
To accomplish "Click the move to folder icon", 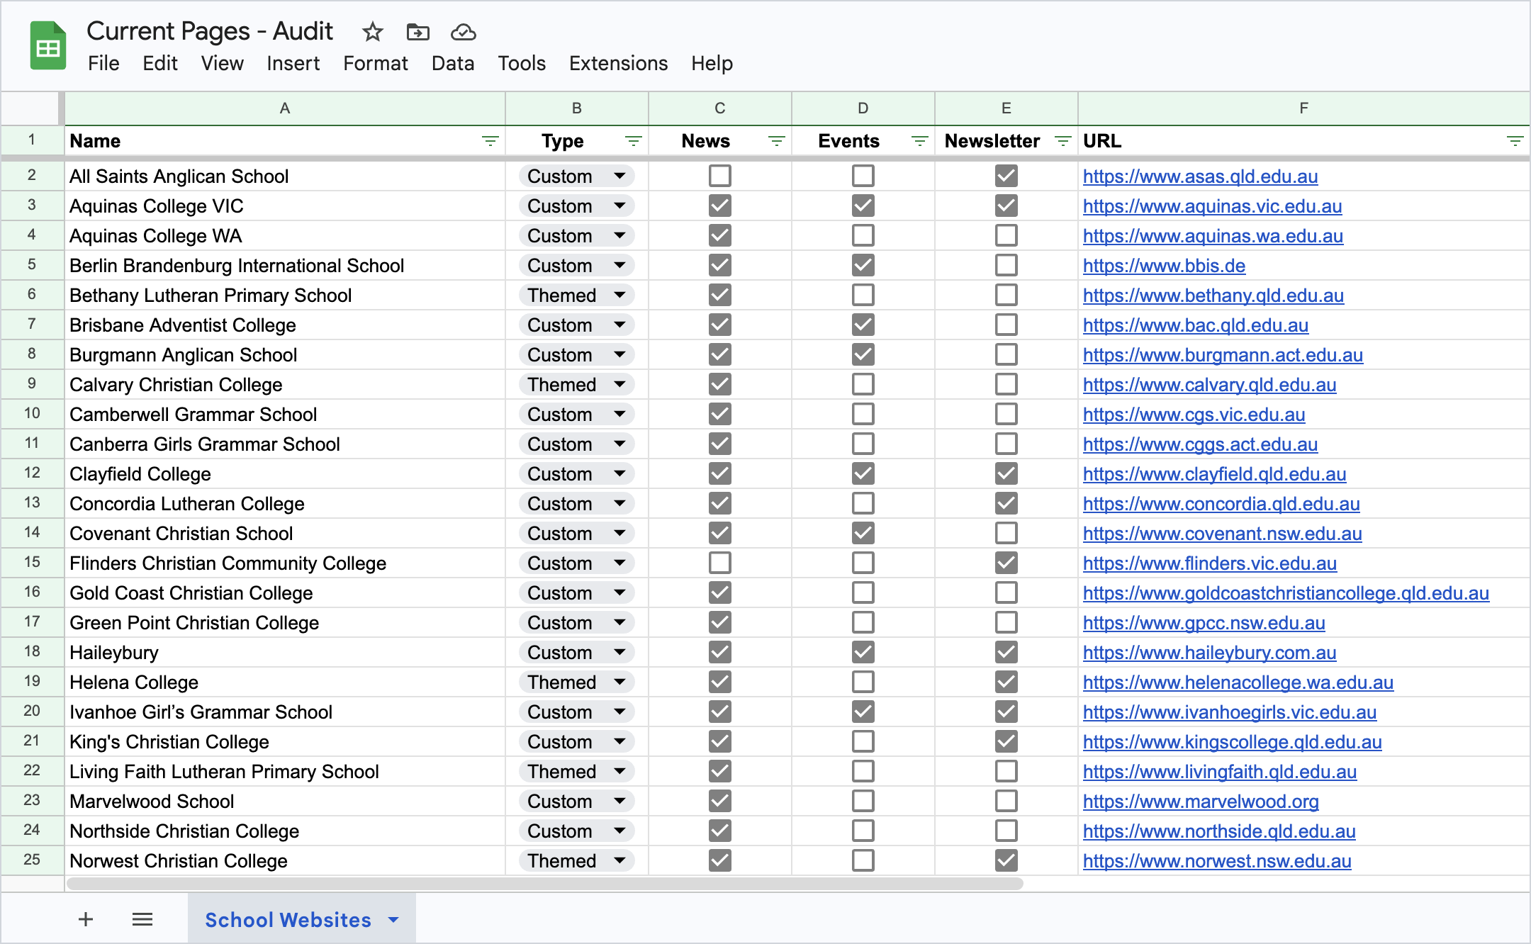I will point(417,32).
